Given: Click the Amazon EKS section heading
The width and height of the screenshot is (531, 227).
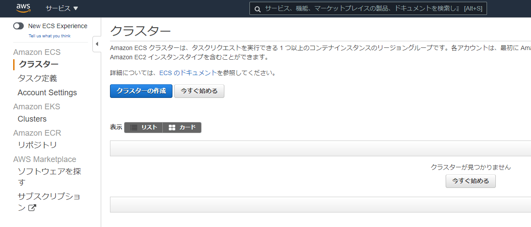Looking at the screenshot, I should 37,107.
